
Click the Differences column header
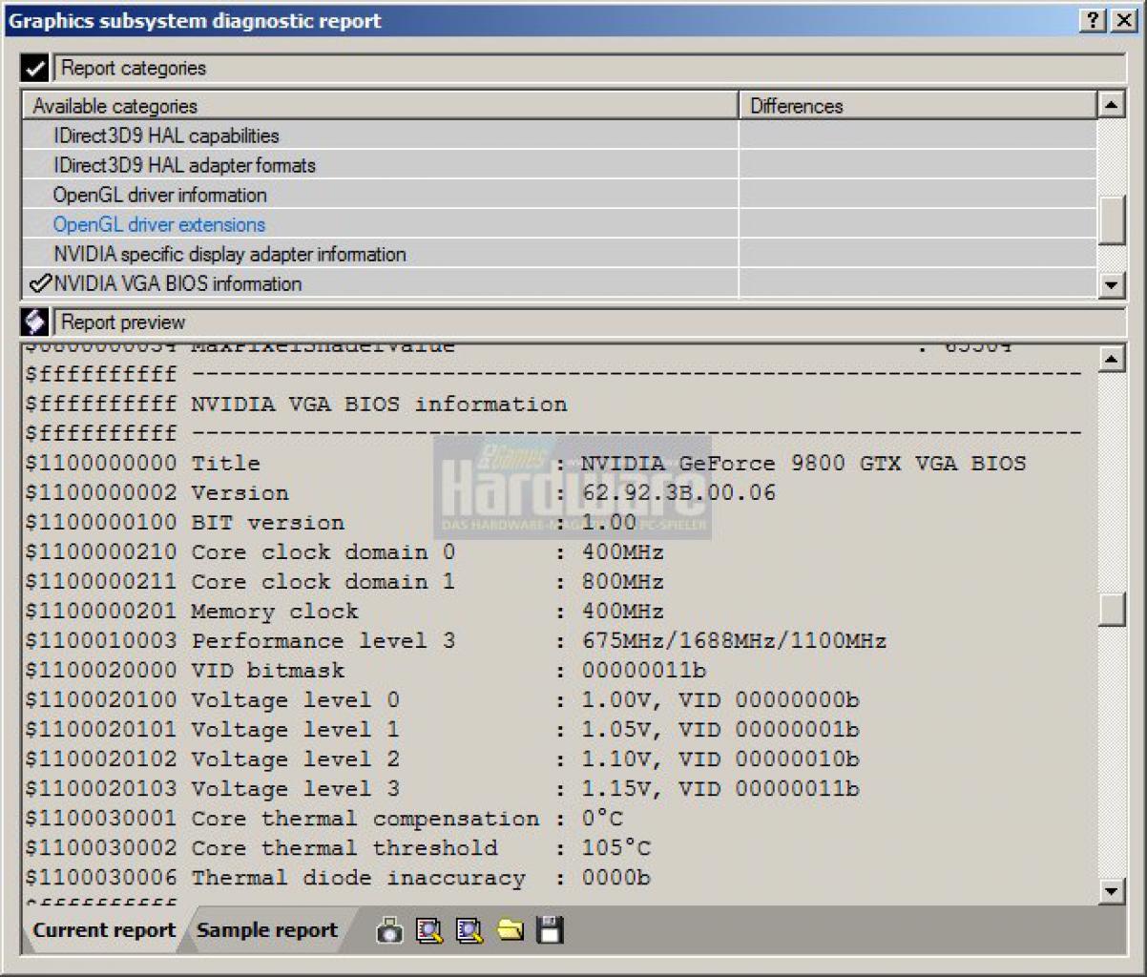918,106
